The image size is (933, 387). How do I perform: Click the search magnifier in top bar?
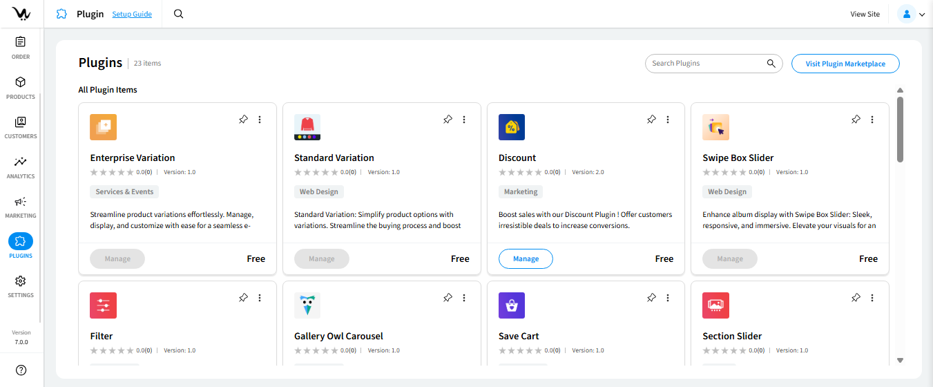pyautogui.click(x=178, y=14)
